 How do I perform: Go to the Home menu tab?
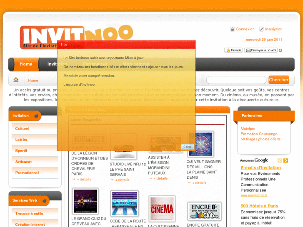coord(26,64)
